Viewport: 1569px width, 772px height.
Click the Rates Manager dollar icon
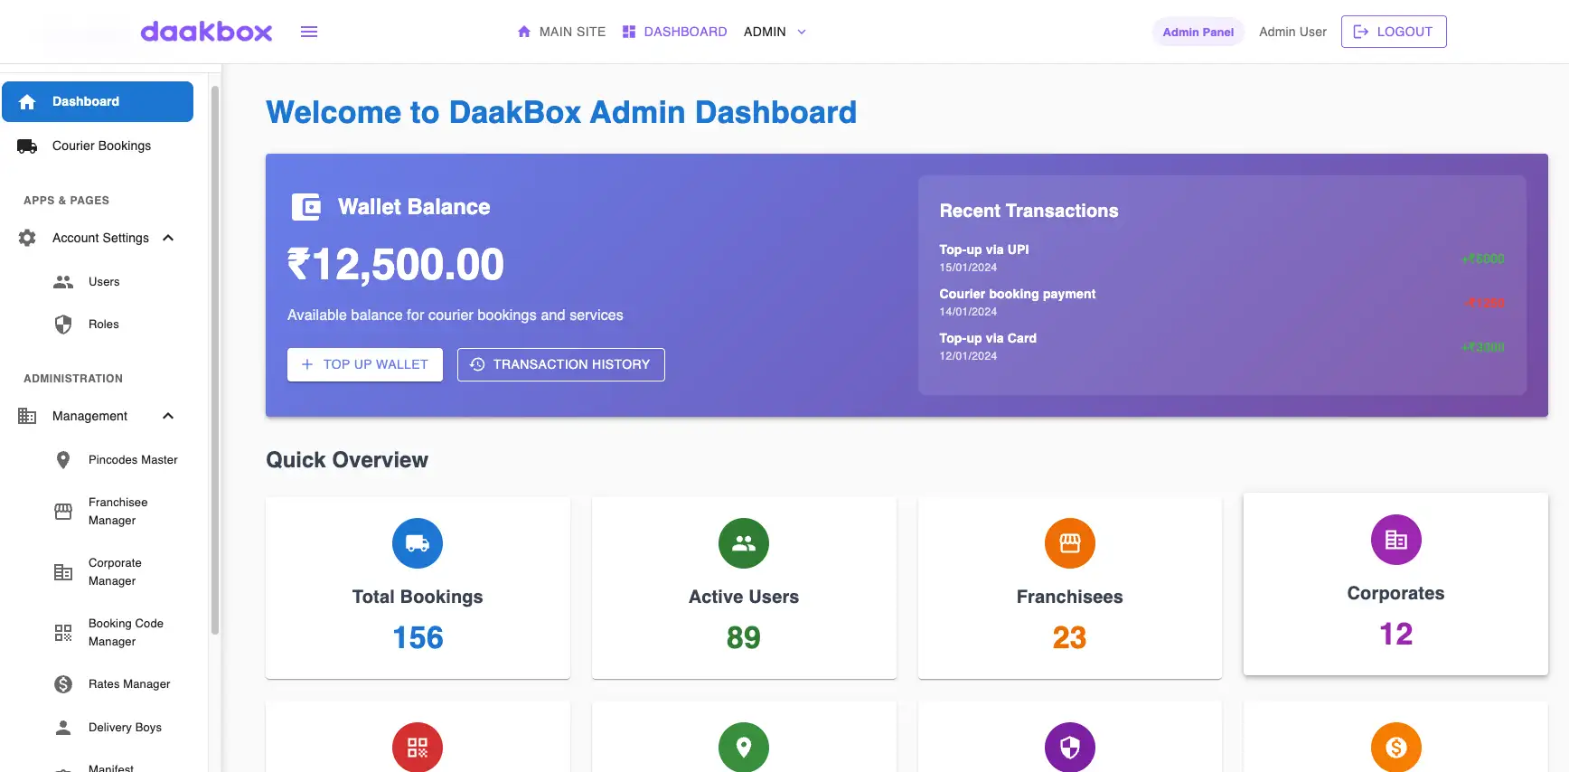coord(63,684)
